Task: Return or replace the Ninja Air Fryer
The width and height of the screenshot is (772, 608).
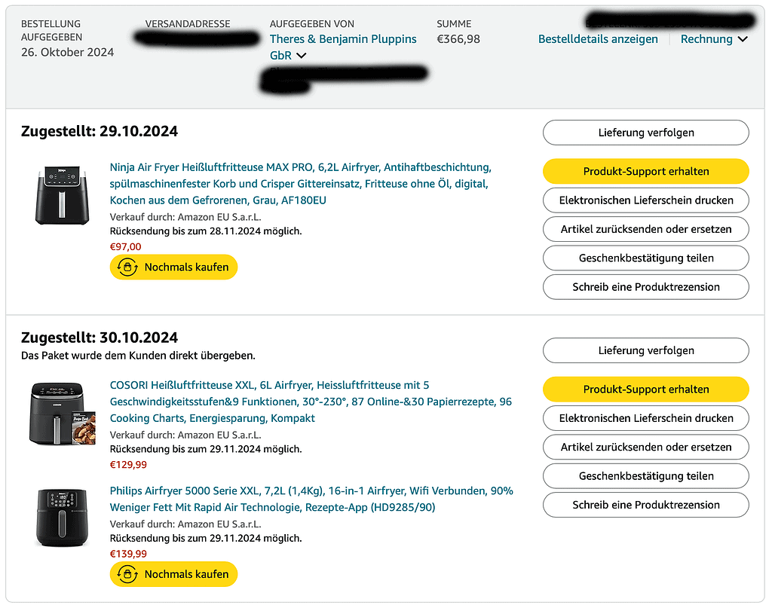Action: coord(646,229)
